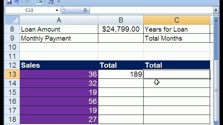Click inside the formula bar
Image resolution: width=223 pixels, height=125 pixels.
pyautogui.click(x=151, y=10)
